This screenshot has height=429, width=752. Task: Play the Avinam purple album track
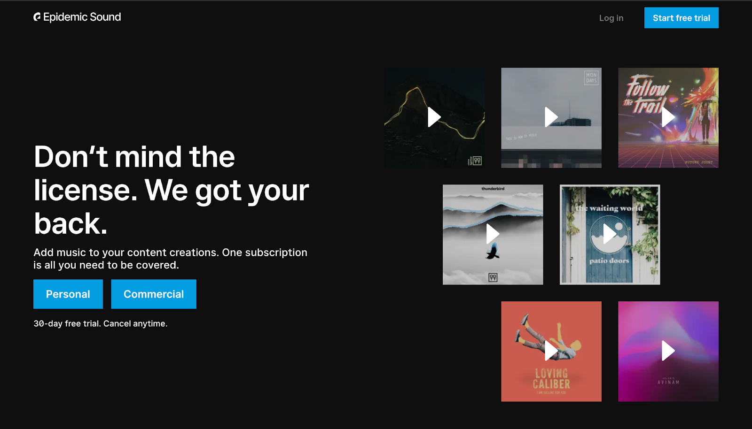[668, 351]
